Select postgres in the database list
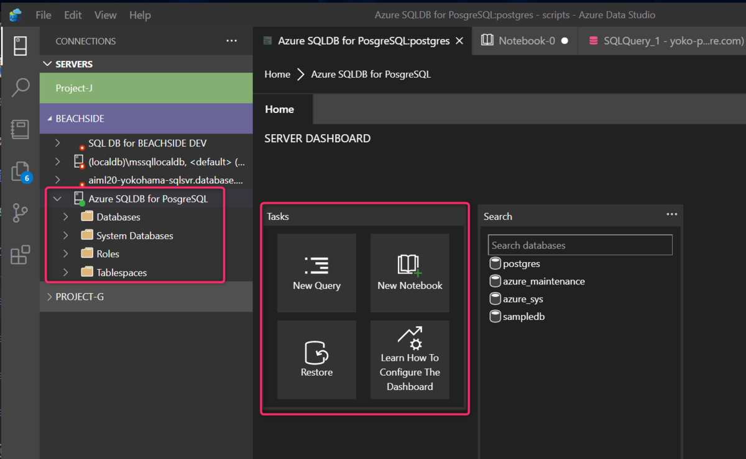The image size is (746, 459). coord(522,263)
